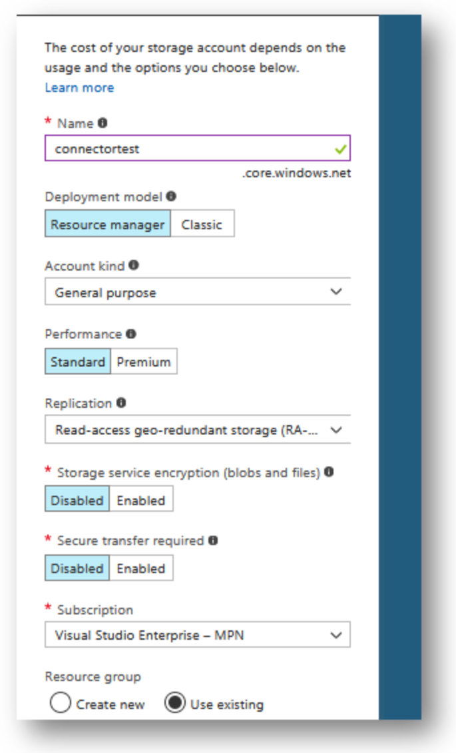Expand the Replication dropdown

click(x=198, y=429)
